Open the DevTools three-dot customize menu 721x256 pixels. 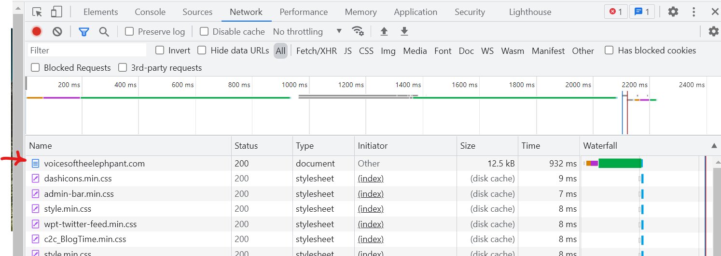point(693,12)
